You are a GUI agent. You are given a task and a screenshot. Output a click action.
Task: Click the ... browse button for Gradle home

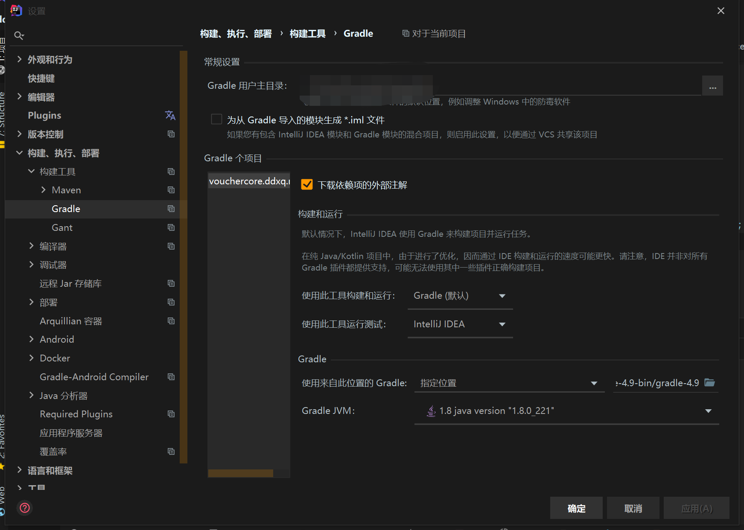coord(712,85)
